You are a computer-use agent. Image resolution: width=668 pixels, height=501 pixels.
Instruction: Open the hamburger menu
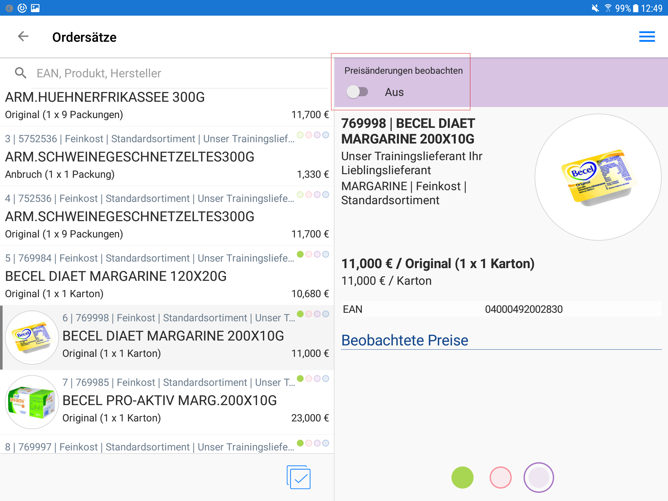pyautogui.click(x=647, y=37)
